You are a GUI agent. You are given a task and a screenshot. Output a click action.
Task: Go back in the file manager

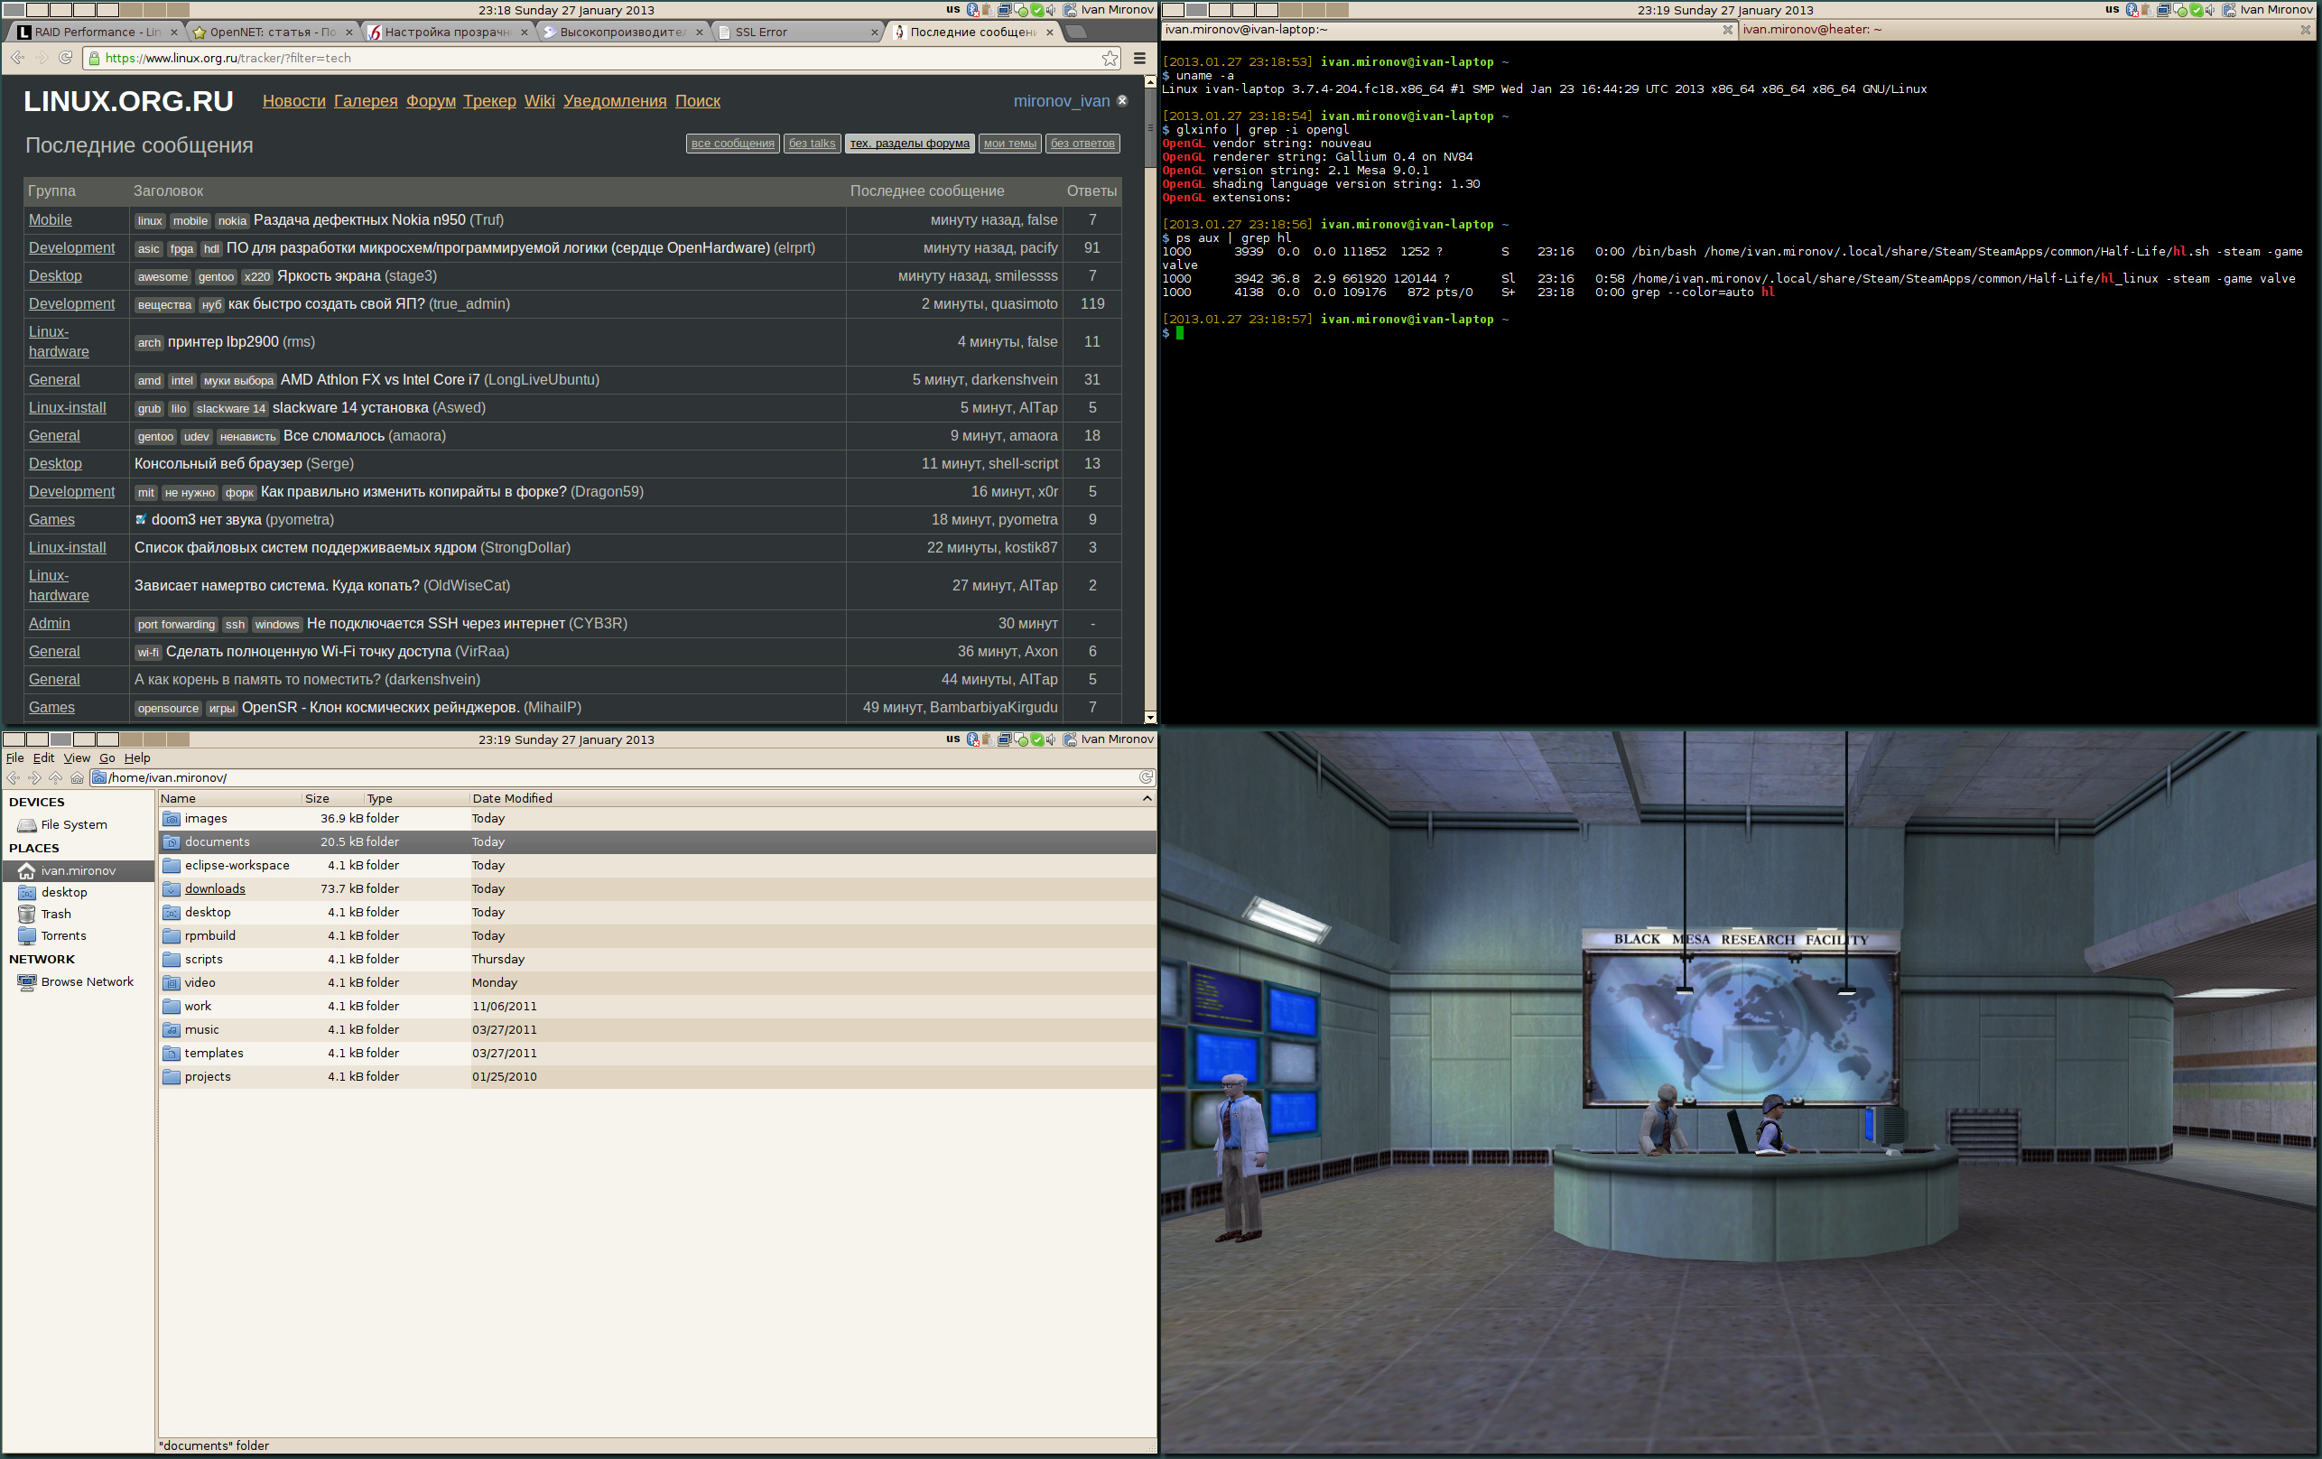tap(14, 777)
